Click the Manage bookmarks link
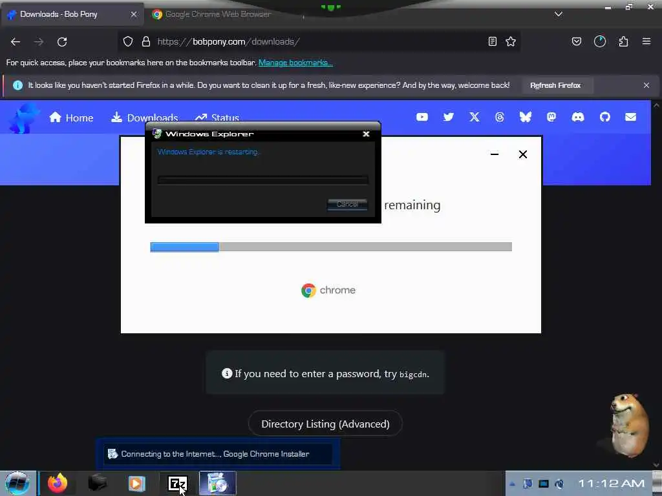Image resolution: width=662 pixels, height=496 pixels. click(x=295, y=63)
